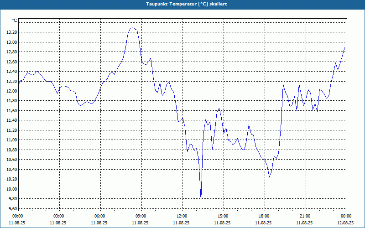Image resolution: width=365 pixels, height=228 pixels.
Task: Click the 12,80 y-axis label
Action: pyautogui.click(x=12, y=52)
